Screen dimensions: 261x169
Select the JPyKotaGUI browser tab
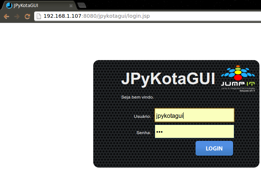pos(39,6)
